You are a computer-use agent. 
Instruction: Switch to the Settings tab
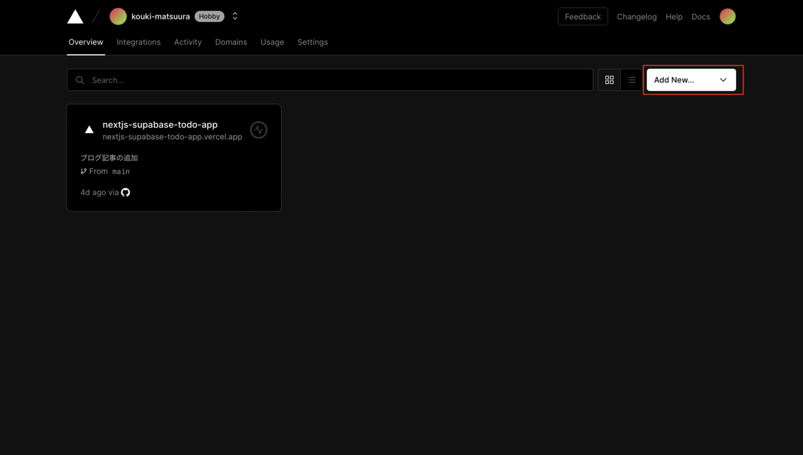pyautogui.click(x=313, y=42)
